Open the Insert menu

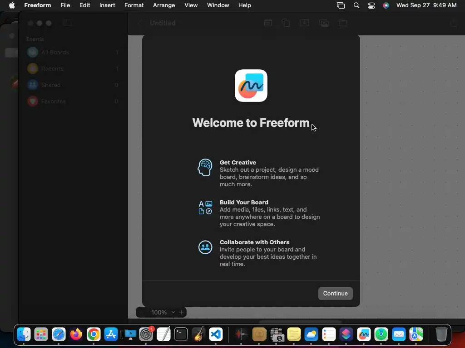click(107, 5)
